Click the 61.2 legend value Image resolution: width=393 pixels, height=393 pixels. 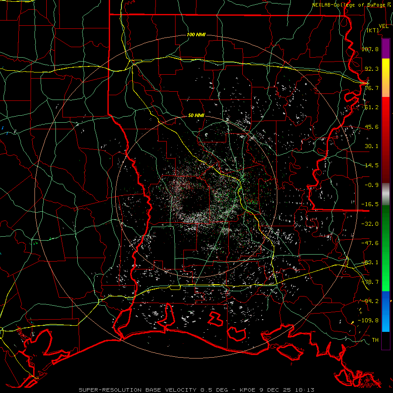(372, 107)
